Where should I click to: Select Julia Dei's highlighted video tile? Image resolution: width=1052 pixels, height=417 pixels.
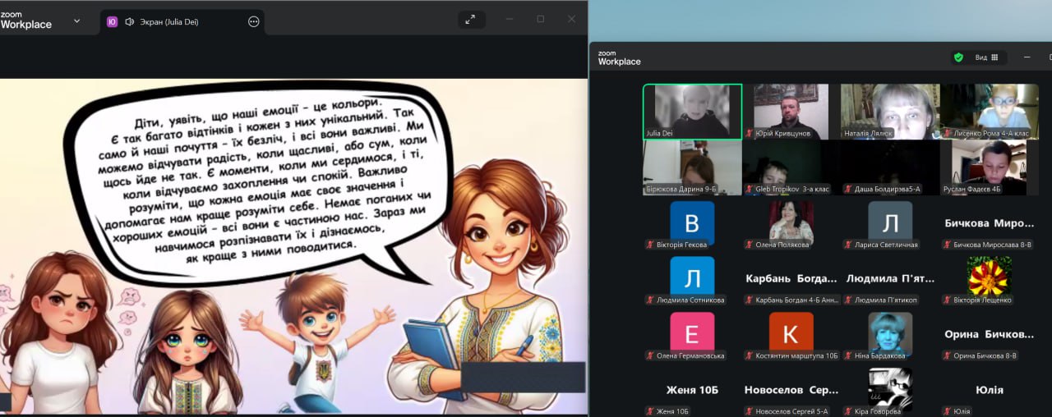tap(692, 111)
